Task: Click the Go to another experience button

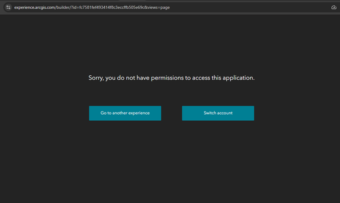Action: 125,113
